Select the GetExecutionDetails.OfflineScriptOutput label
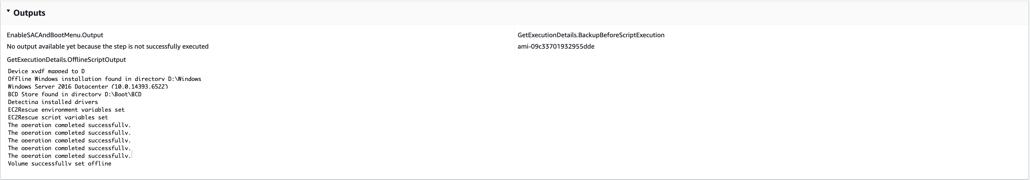Viewport: 1030px width, 180px height. (x=66, y=60)
